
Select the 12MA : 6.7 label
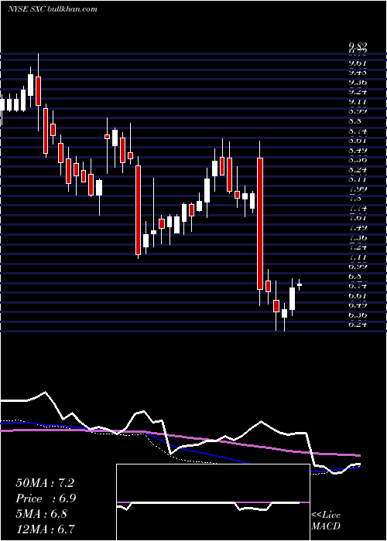click(45, 529)
